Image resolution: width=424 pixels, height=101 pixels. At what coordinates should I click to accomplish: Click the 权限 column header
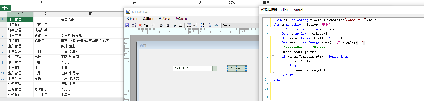(47, 14)
